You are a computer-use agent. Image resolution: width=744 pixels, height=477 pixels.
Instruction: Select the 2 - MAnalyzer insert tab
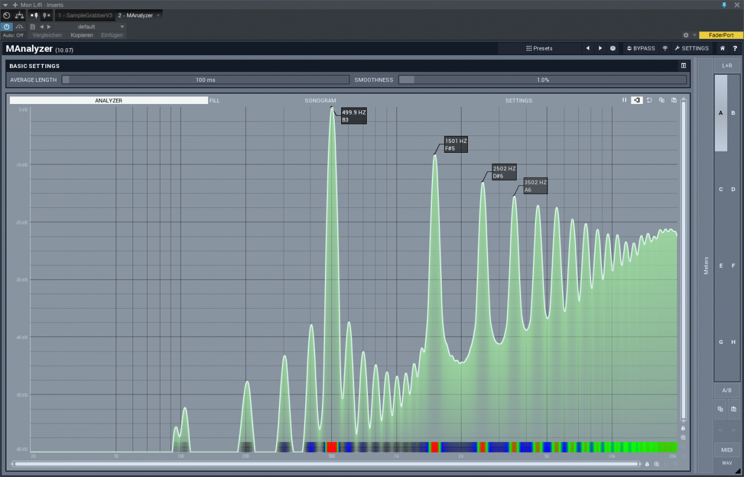tap(135, 15)
